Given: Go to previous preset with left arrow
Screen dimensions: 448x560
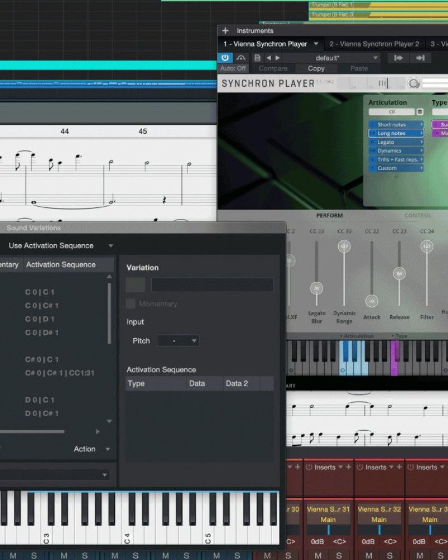Looking at the screenshot, I should 268,58.
